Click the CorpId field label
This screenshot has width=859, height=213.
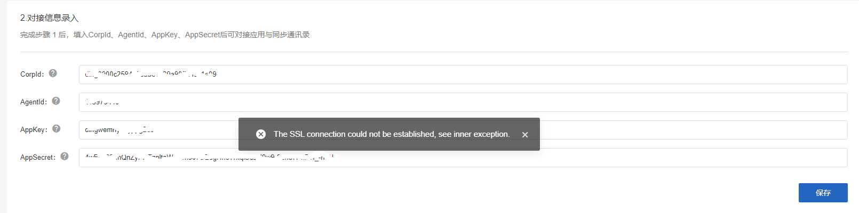tap(32, 75)
